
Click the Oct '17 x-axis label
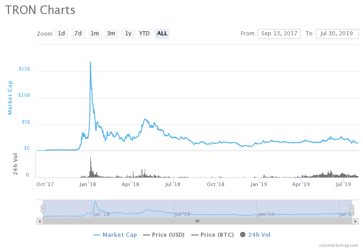click(x=45, y=184)
